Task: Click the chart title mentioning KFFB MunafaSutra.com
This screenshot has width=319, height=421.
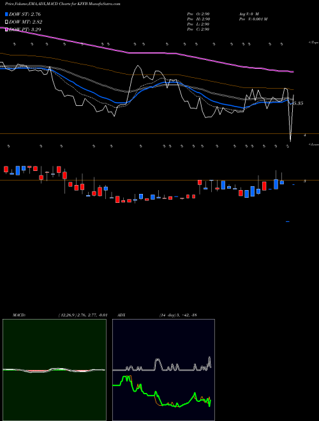Action: (x=63, y=4)
